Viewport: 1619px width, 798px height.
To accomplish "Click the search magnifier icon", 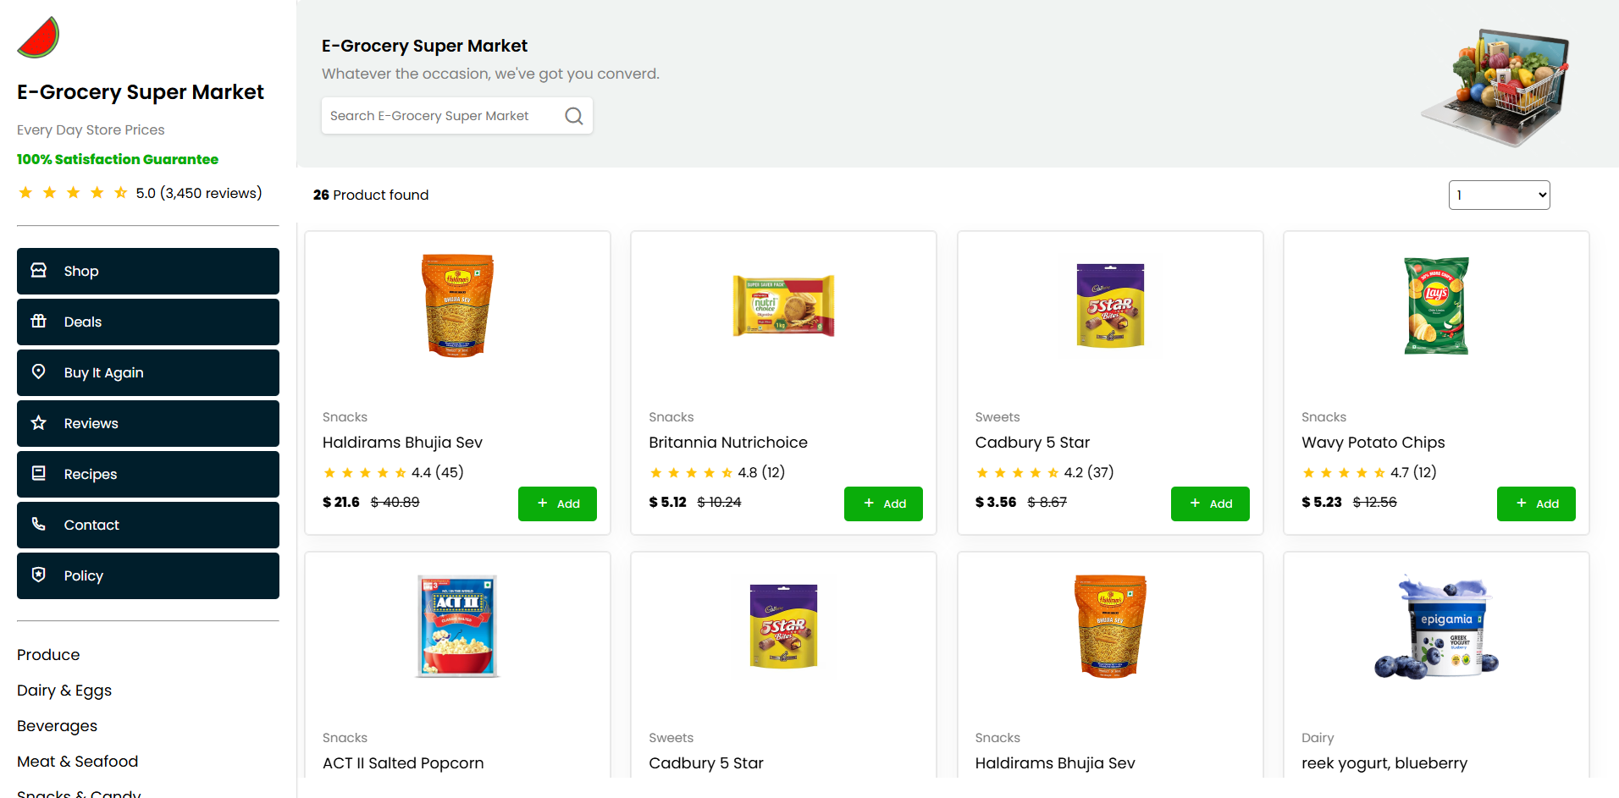I will click(574, 116).
